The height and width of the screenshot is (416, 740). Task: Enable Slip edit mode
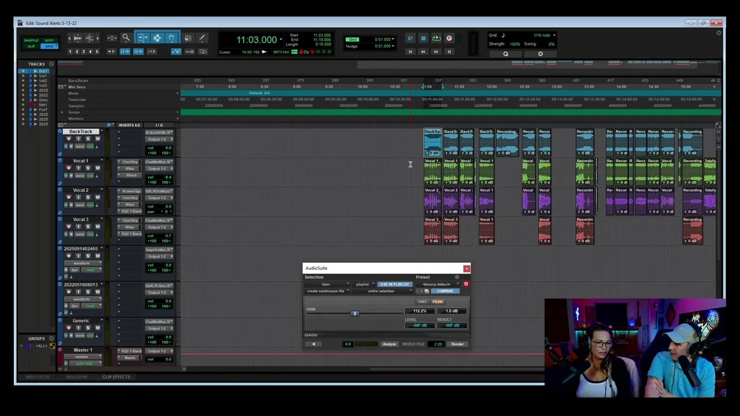pos(31,46)
